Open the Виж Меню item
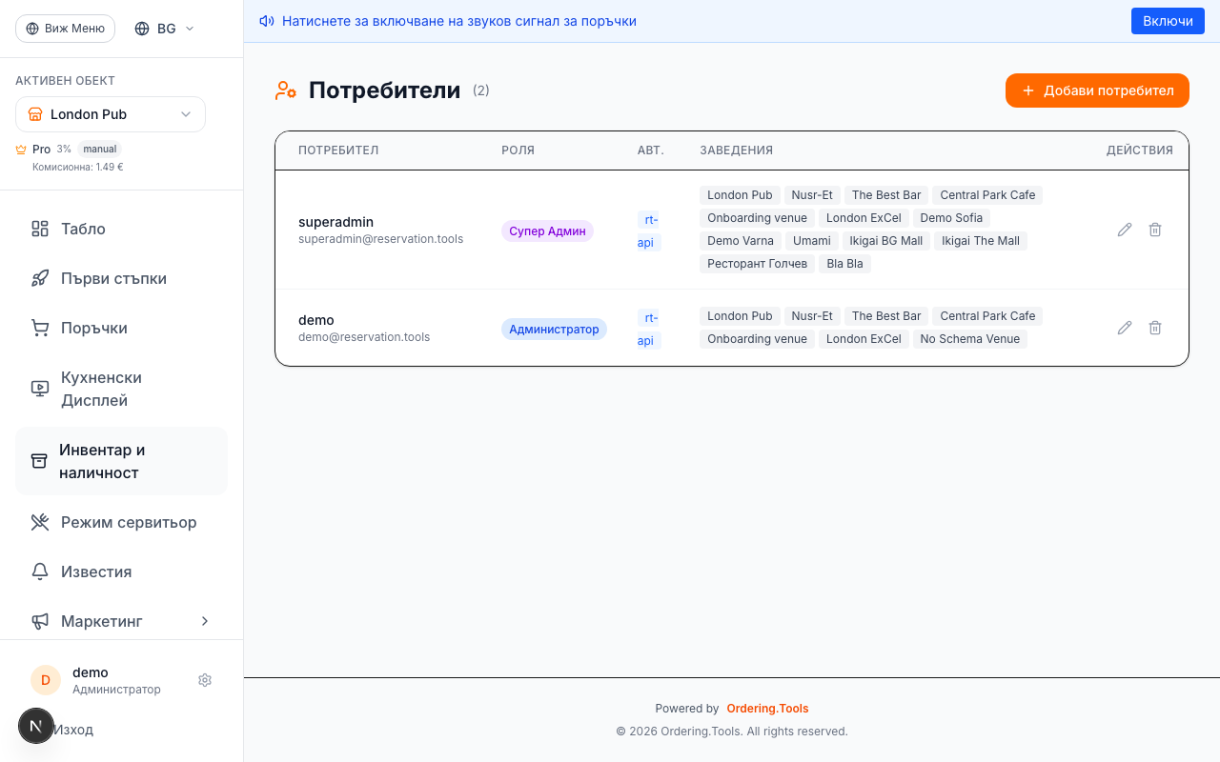 [x=65, y=29]
